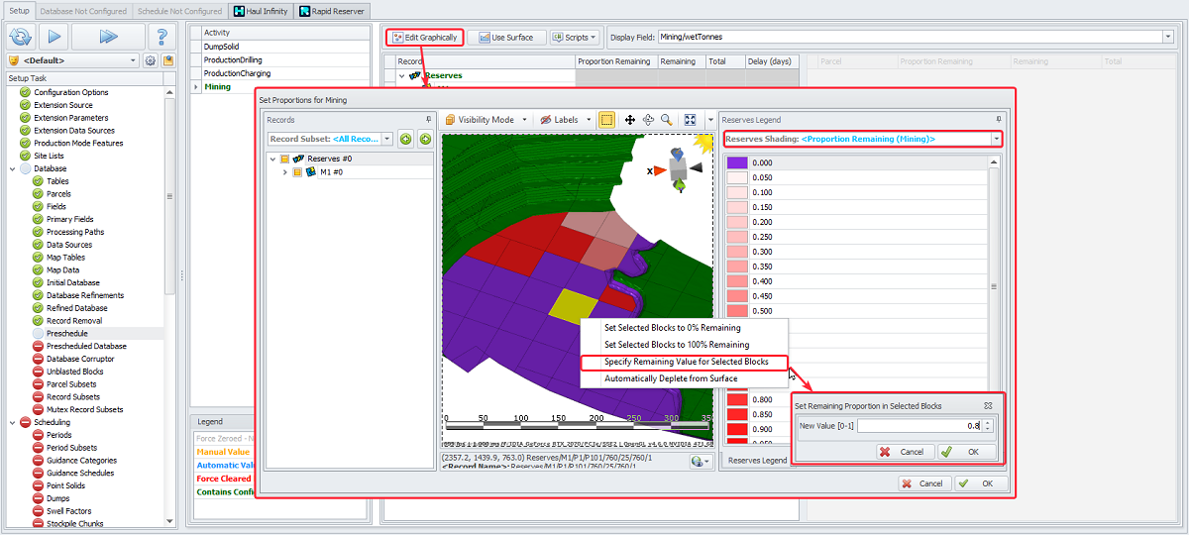This screenshot has height=535, width=1189.
Task: Activate the pan move tool
Action: pyautogui.click(x=630, y=120)
